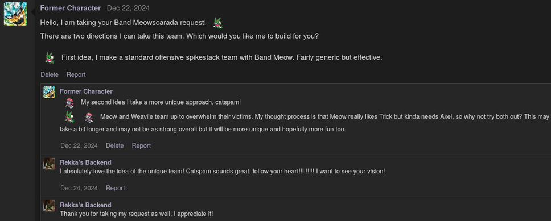This screenshot has width=551, height=221.
Task: Report the main Band Meowscarada post
Action: [x=76, y=74]
